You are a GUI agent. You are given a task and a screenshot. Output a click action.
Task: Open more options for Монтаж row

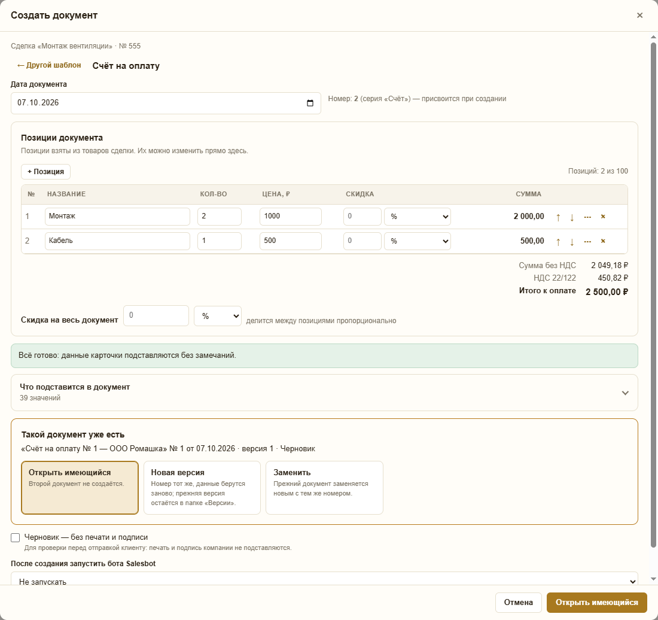pyautogui.click(x=587, y=217)
